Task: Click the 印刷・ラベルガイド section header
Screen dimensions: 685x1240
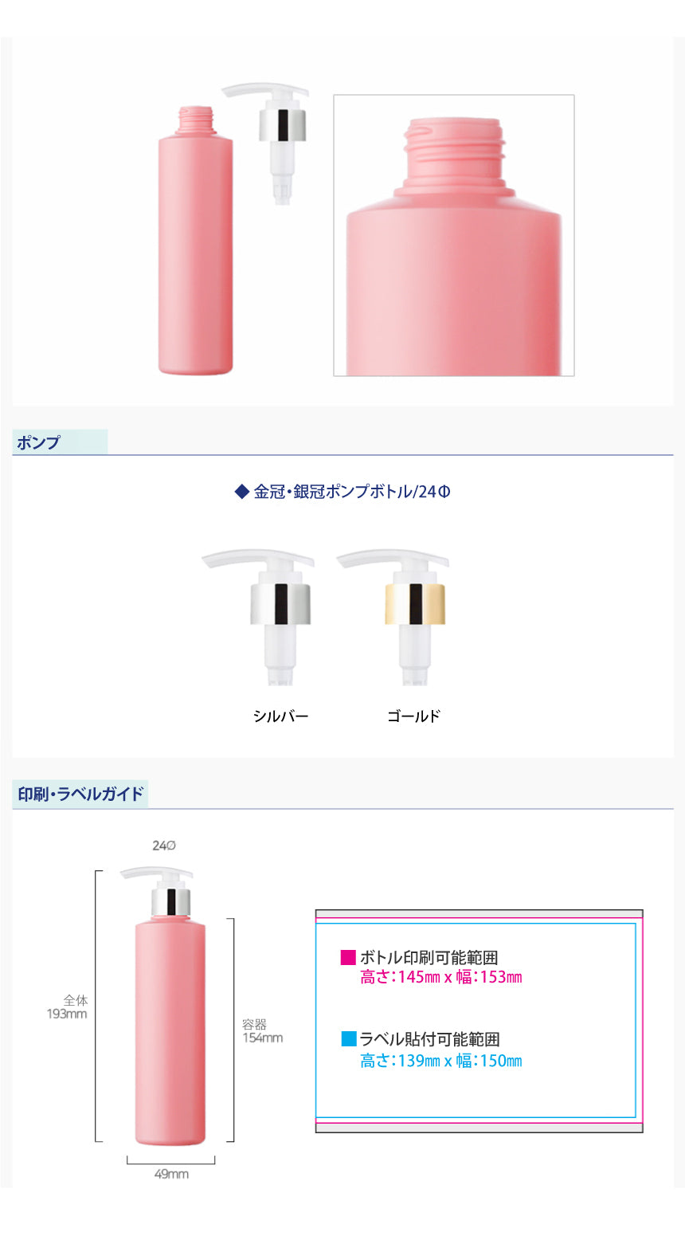Action: (x=80, y=795)
